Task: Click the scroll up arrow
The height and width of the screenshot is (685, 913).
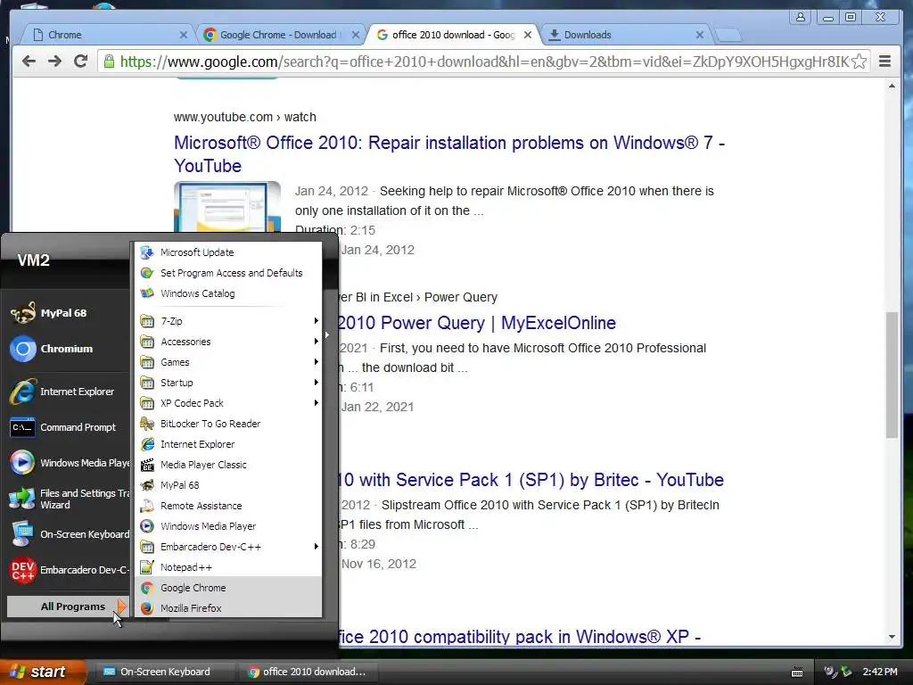Action: click(x=892, y=87)
